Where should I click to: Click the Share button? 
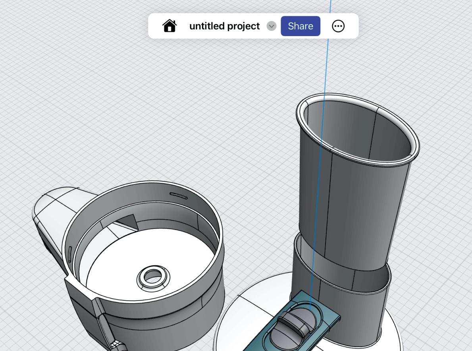tap(301, 26)
